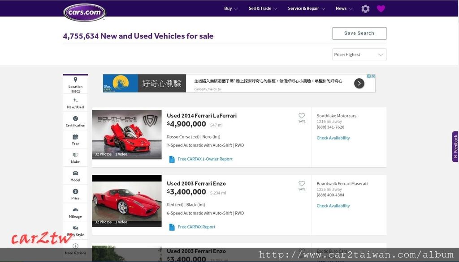The image size is (459, 262).
Task: Open saved cars purple heart icon
Action: coord(381,9)
